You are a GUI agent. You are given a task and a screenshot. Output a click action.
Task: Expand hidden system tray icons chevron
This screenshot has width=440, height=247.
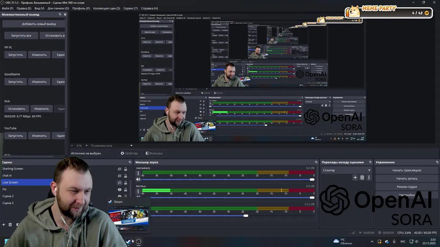(372, 242)
